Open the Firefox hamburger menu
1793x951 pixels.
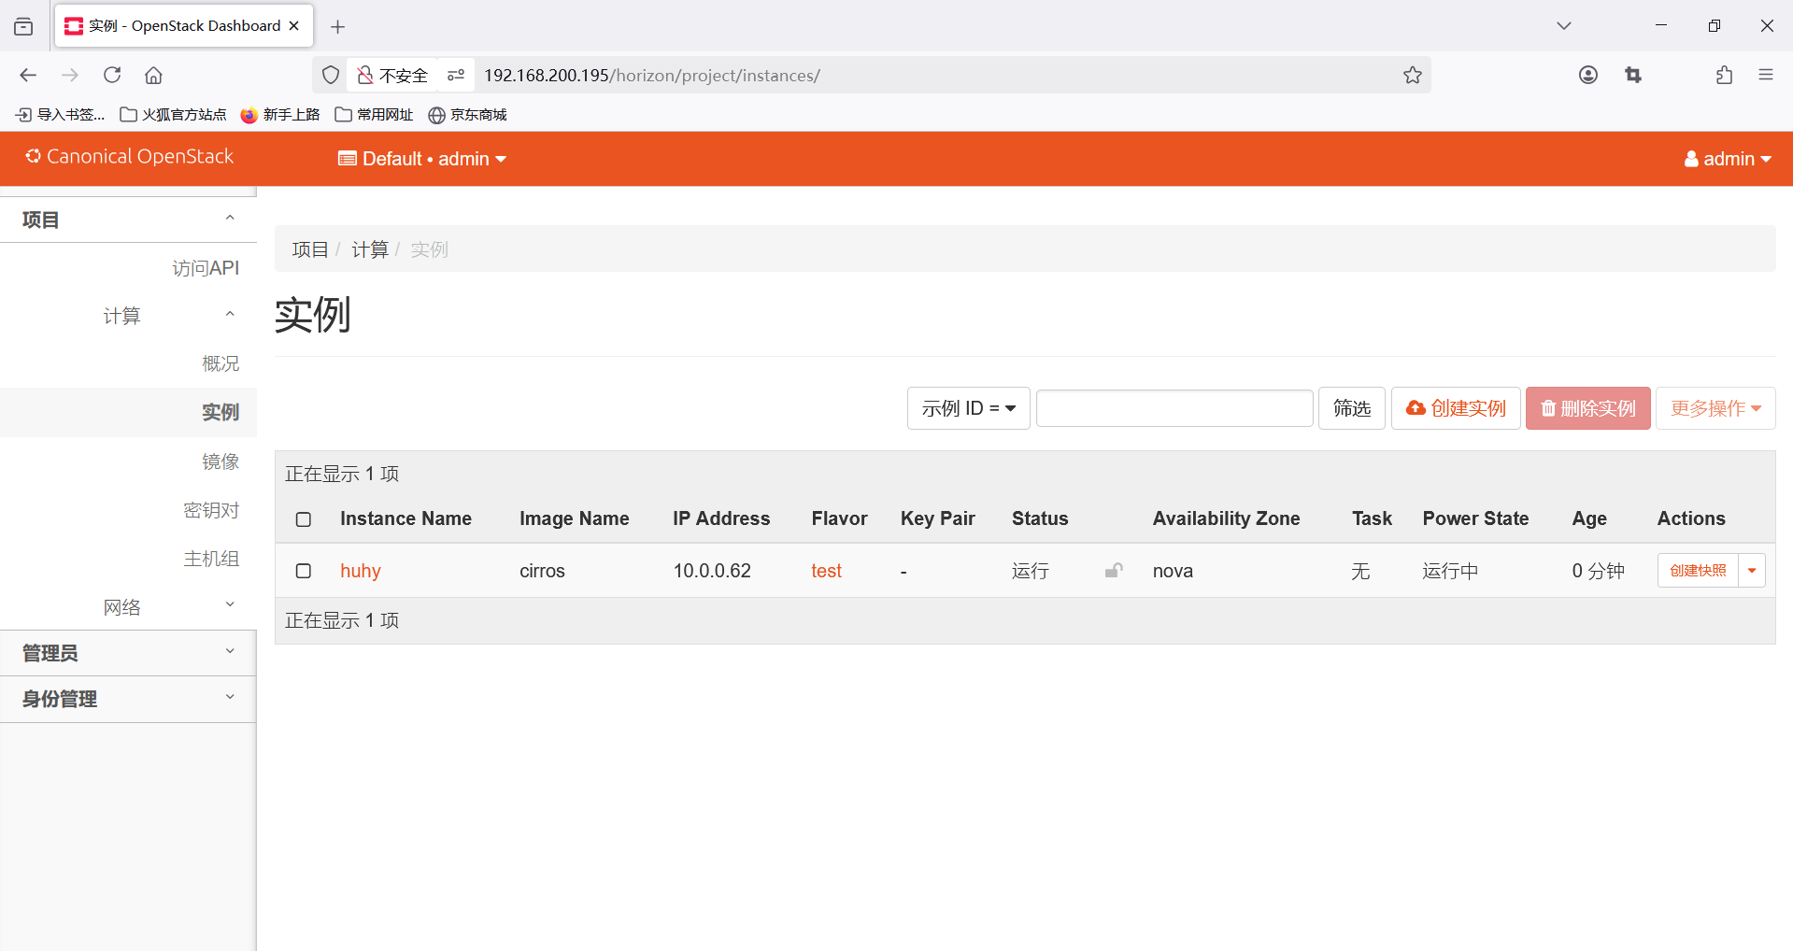[1765, 75]
